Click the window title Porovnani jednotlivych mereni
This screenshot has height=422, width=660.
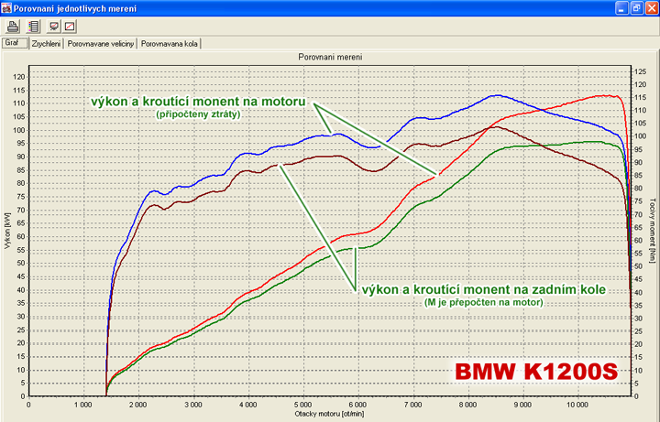pos(75,8)
